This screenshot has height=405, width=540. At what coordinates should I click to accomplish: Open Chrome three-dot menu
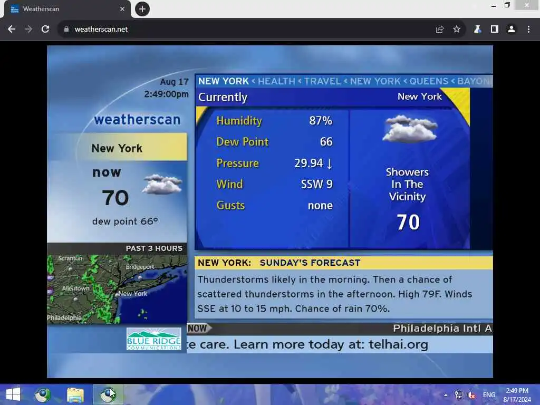pos(528,30)
